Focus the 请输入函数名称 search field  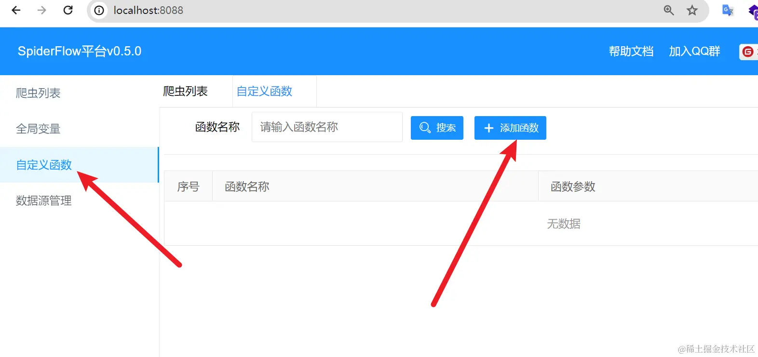(327, 127)
